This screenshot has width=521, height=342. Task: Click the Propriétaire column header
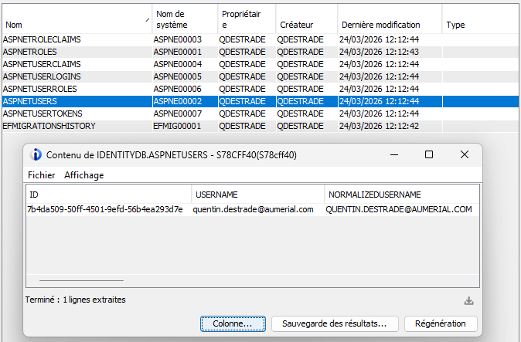point(247,19)
